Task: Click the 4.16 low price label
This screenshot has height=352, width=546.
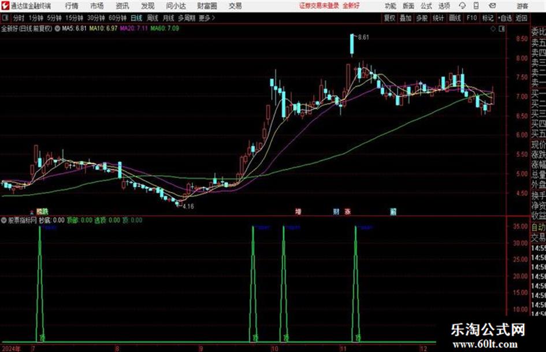Action: (188, 206)
